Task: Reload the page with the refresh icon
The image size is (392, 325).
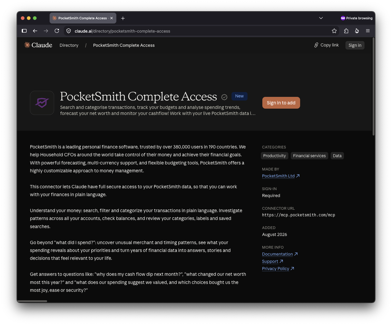Action: [57, 31]
